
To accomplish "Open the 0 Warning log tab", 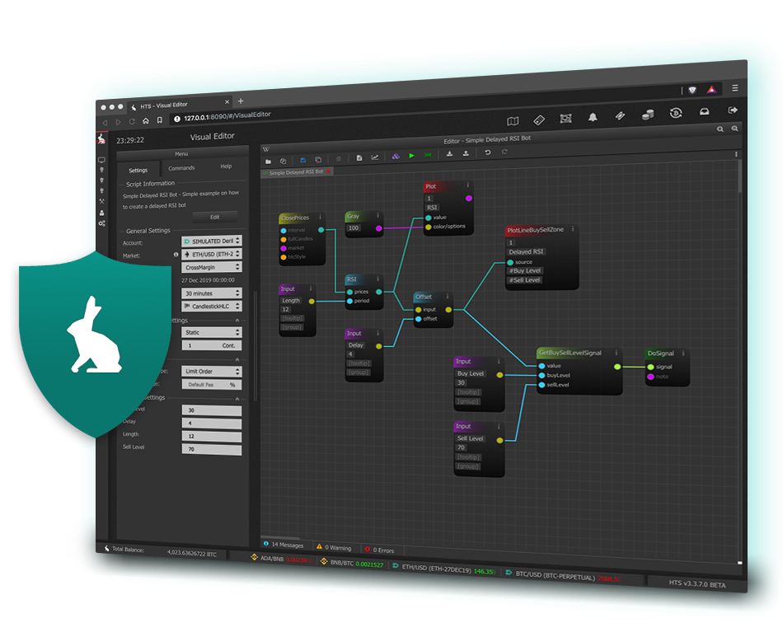I will pyautogui.click(x=334, y=547).
